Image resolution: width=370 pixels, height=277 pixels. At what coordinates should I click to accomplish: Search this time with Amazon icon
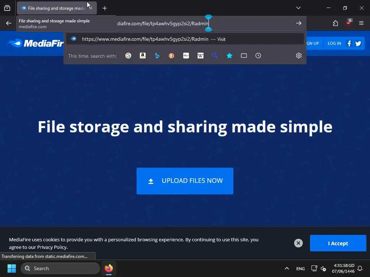(x=142, y=56)
